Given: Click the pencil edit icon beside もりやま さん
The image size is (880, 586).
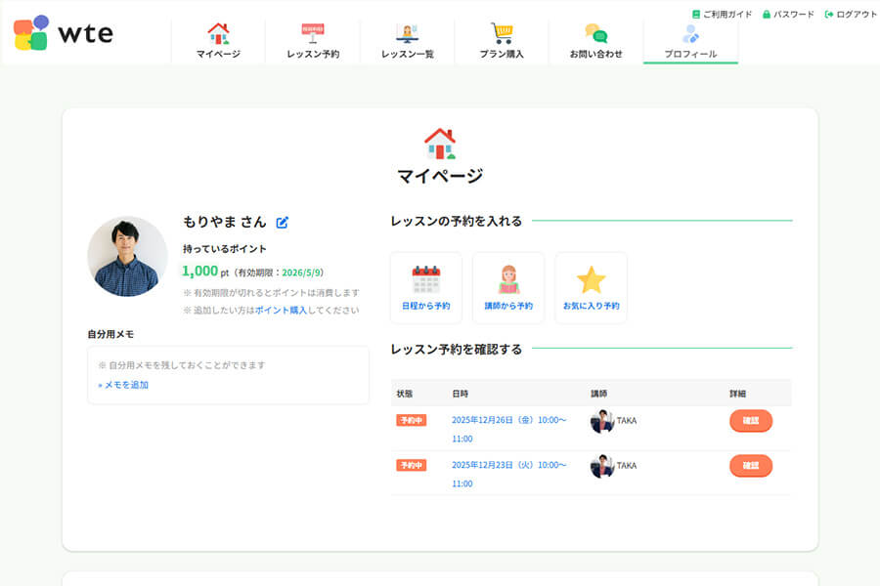Looking at the screenshot, I should [282, 222].
